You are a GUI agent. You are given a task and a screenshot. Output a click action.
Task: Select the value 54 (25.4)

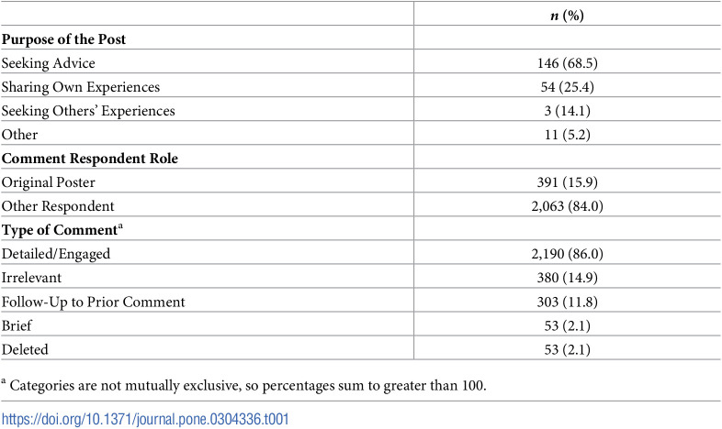(568, 87)
